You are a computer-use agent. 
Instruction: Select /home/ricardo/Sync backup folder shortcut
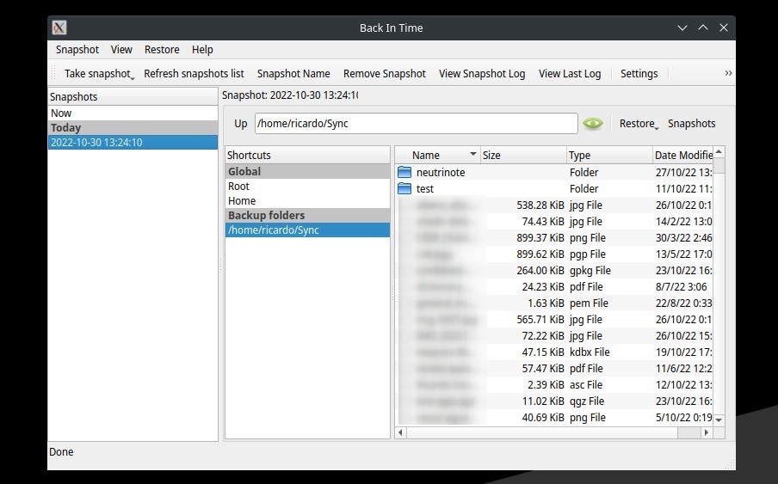(307, 230)
